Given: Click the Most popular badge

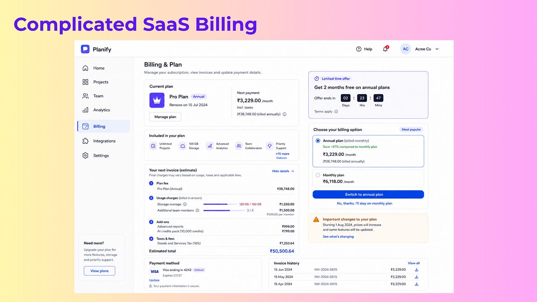Looking at the screenshot, I should coord(411,129).
